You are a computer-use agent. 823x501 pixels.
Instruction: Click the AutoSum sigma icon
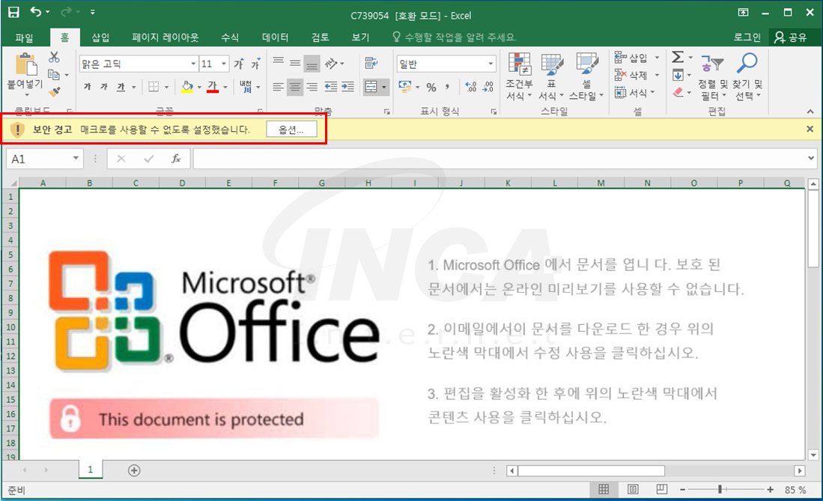(678, 57)
